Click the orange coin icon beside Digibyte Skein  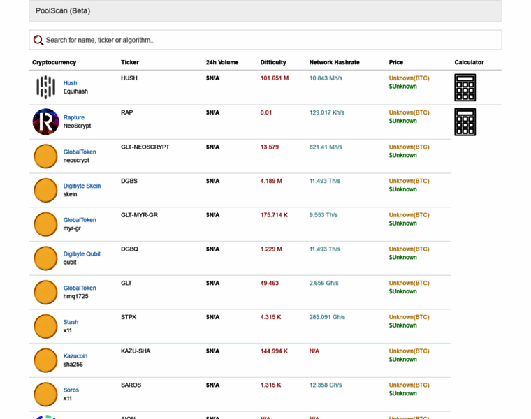click(45, 190)
